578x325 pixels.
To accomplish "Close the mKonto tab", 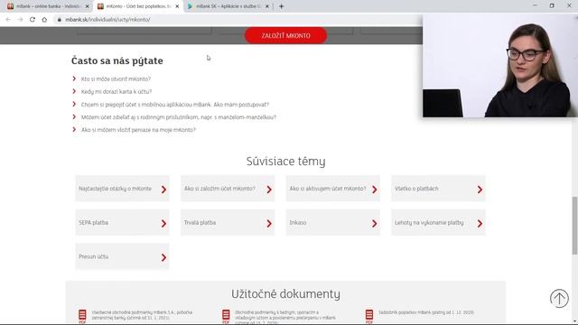I will pos(177,6).
